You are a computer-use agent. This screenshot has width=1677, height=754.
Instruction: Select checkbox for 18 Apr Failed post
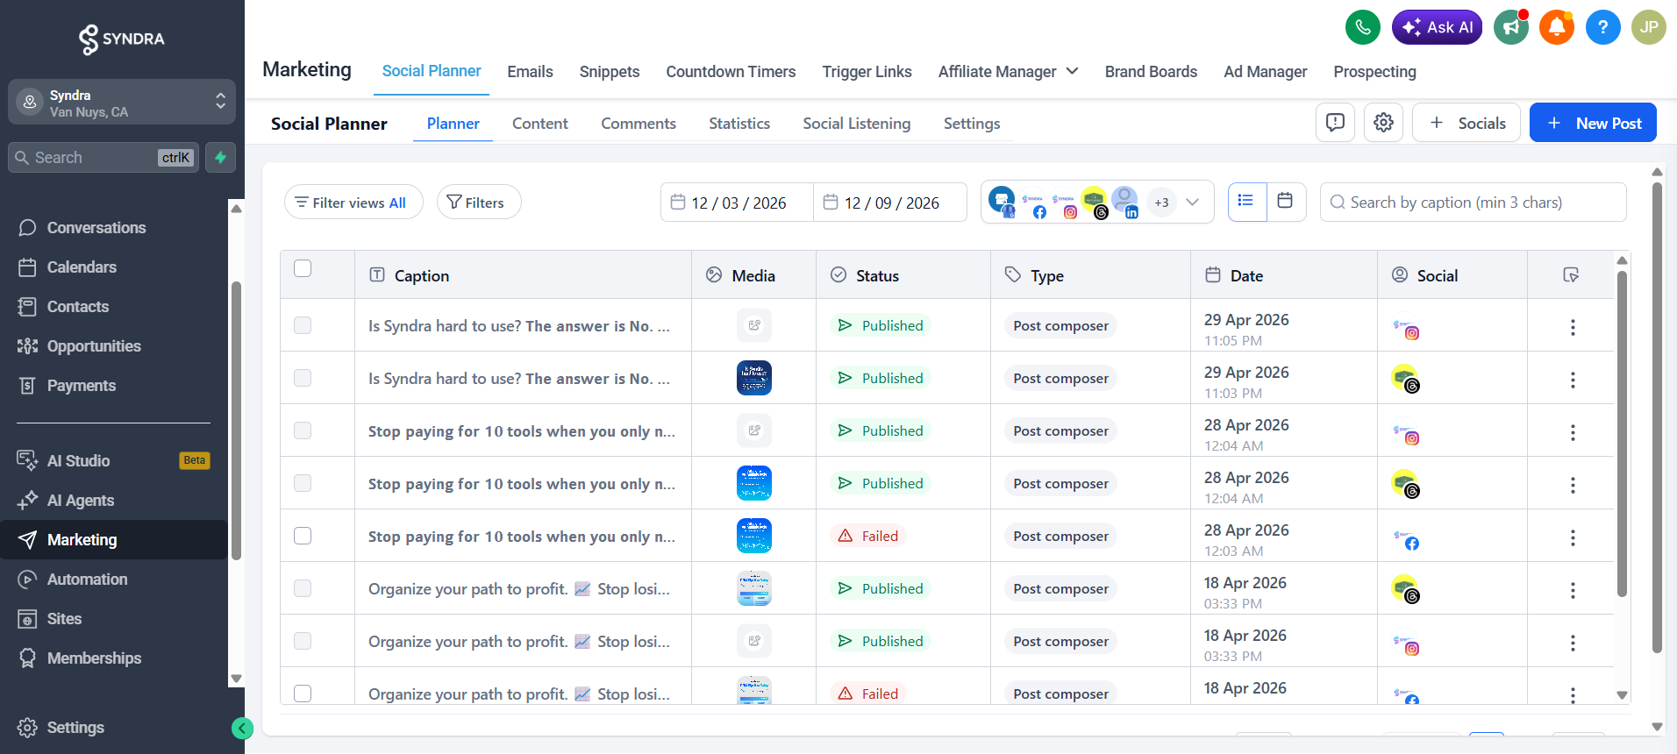click(303, 694)
